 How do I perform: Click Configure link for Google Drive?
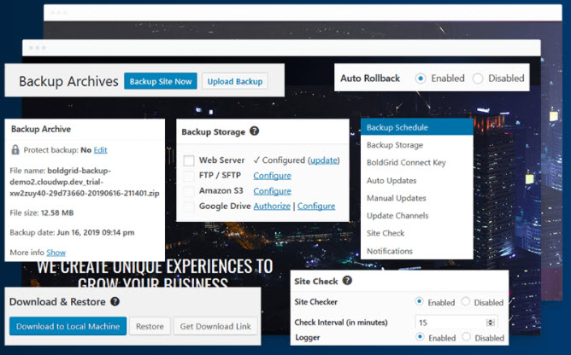click(316, 207)
